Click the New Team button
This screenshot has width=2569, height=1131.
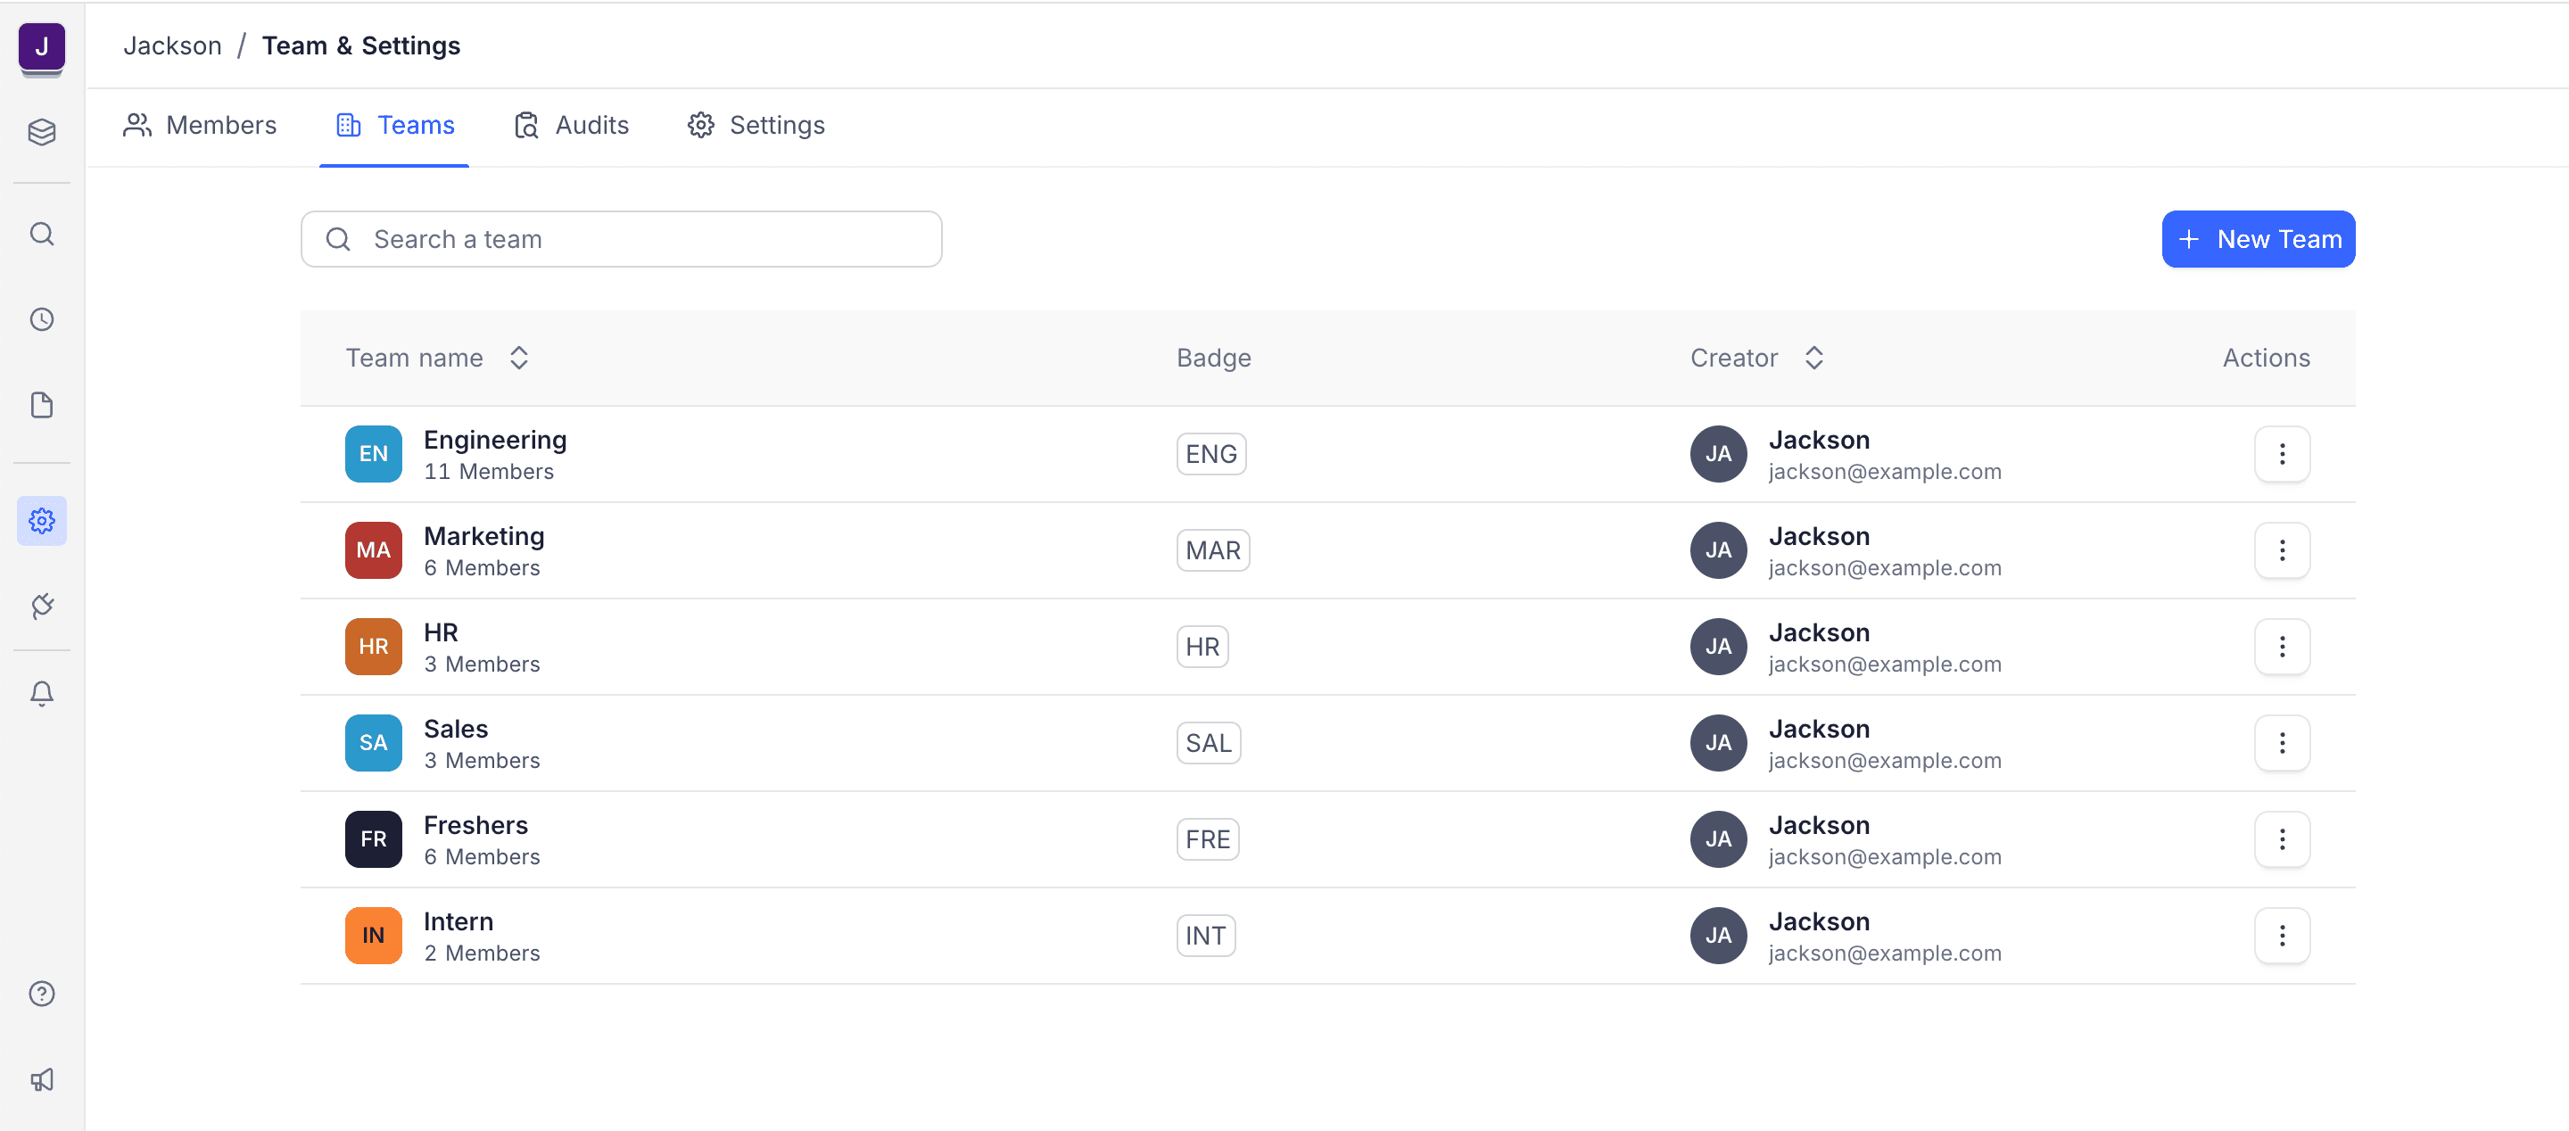click(x=2258, y=239)
